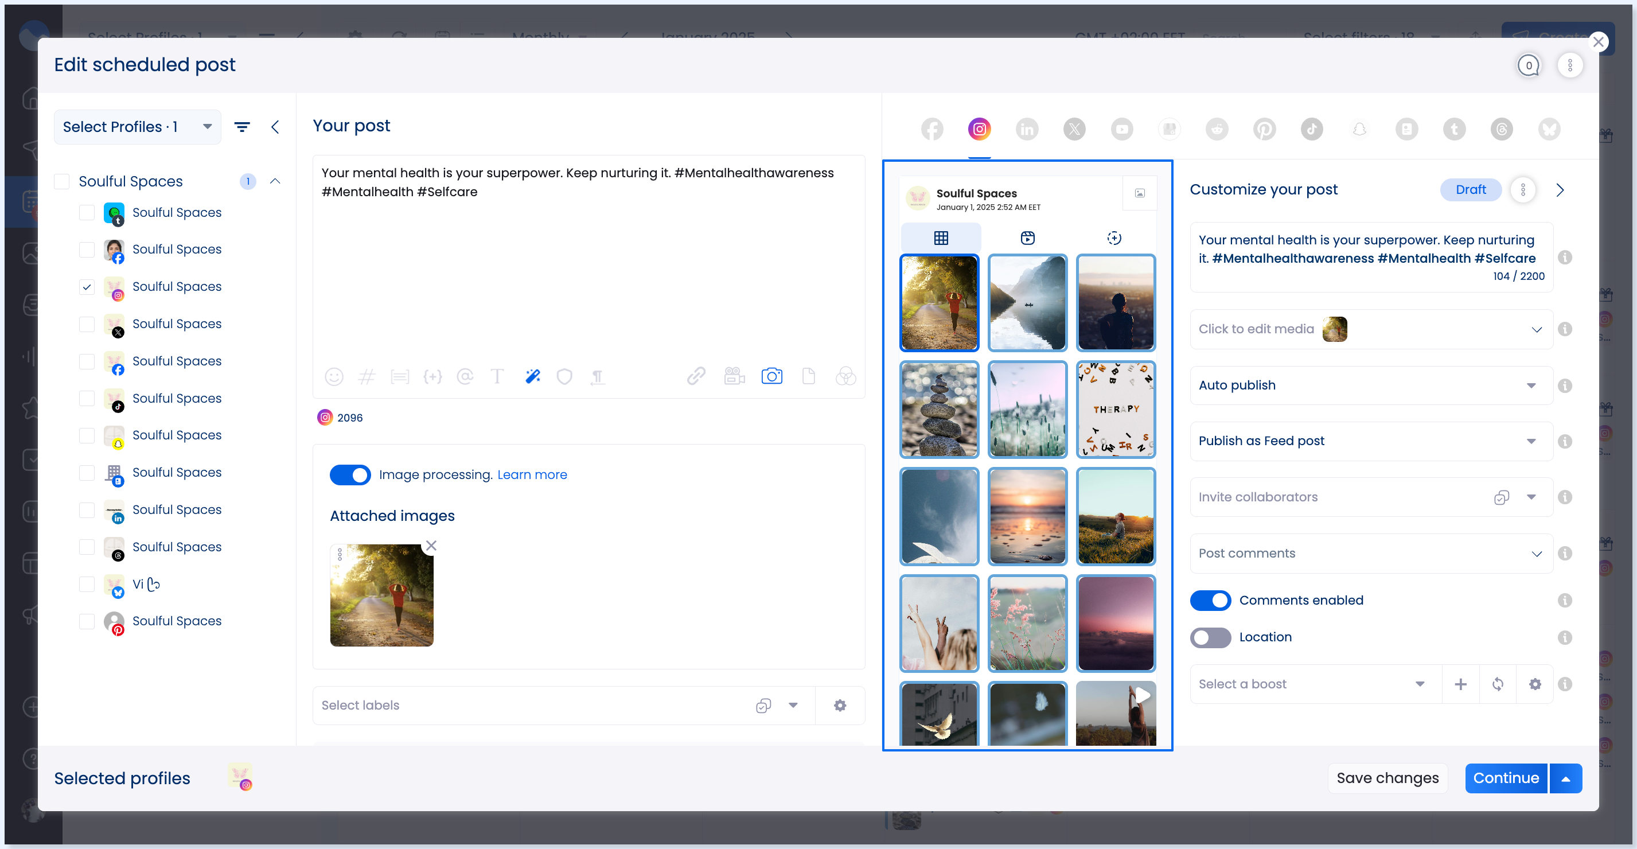Attach a video with the camcorder icon

coord(734,377)
